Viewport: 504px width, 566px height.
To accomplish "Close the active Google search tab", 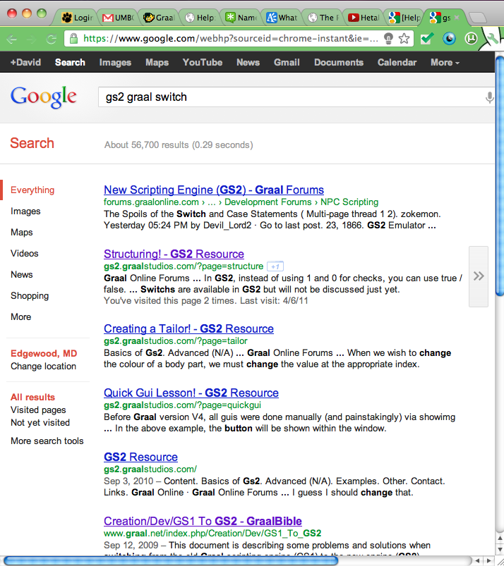I will coord(457,18).
